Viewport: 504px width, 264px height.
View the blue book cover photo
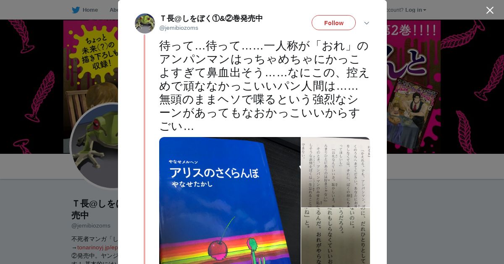pyautogui.click(x=230, y=200)
